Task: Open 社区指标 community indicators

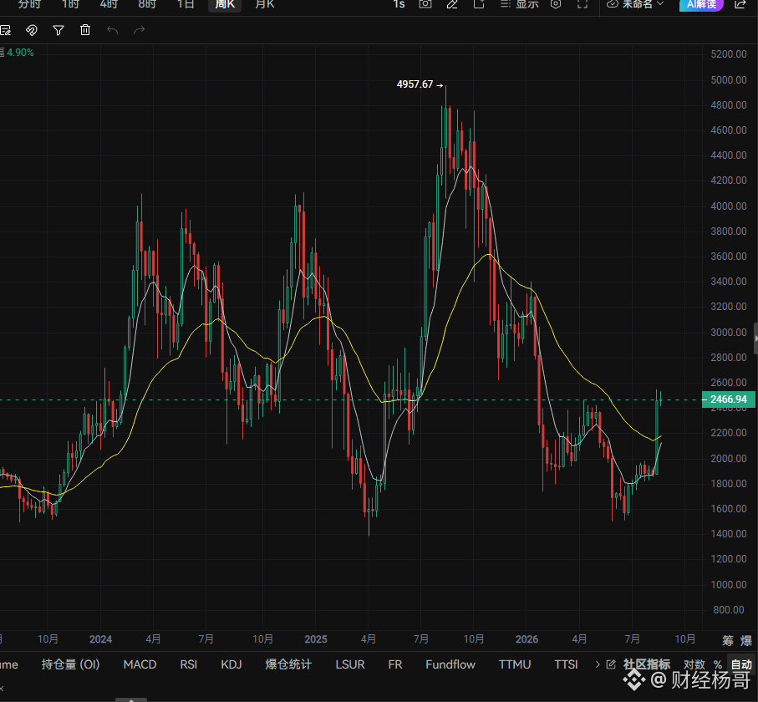Action: [x=646, y=664]
